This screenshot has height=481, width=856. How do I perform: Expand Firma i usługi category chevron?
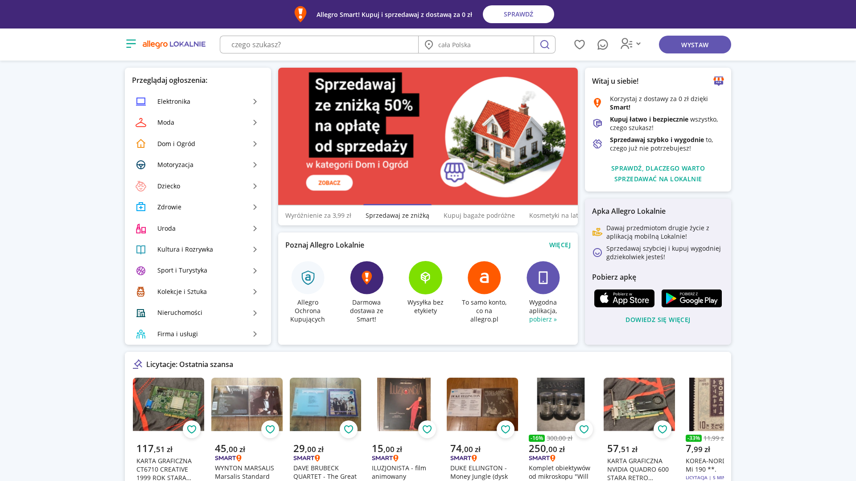(x=255, y=334)
